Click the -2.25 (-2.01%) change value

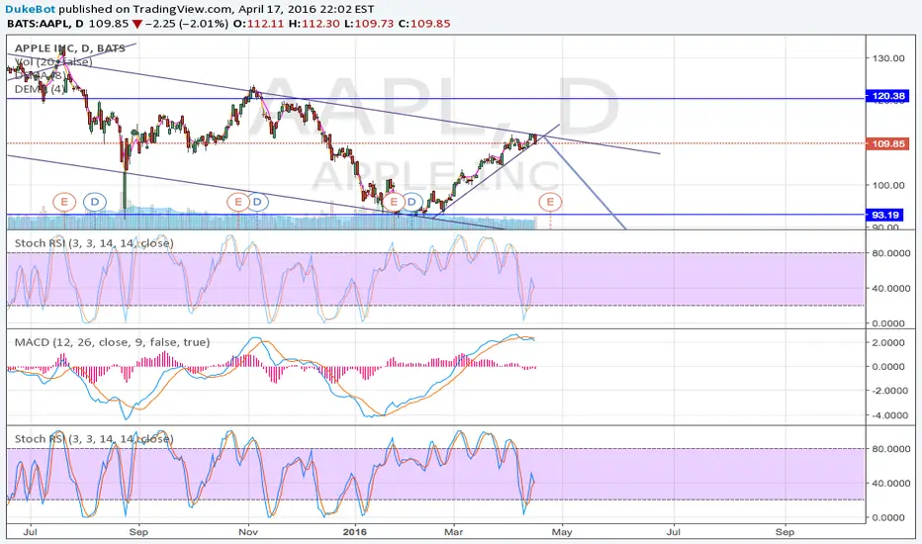click(186, 24)
